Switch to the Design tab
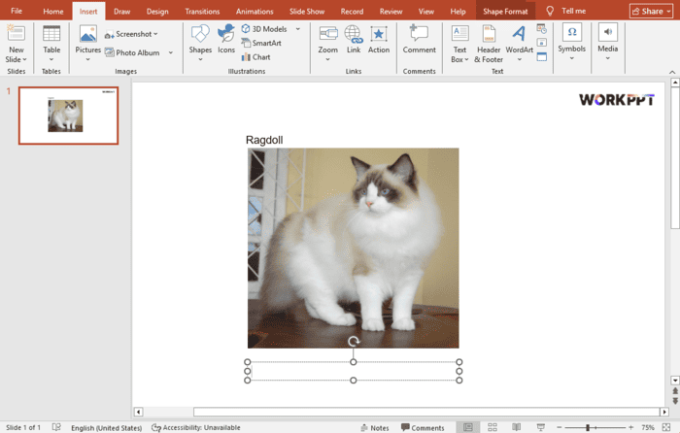 157,12
